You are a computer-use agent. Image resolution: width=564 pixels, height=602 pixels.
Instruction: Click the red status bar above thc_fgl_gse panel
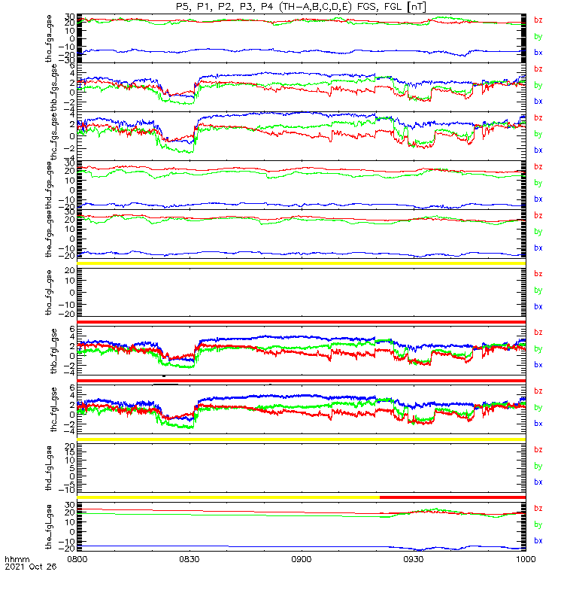(302, 381)
